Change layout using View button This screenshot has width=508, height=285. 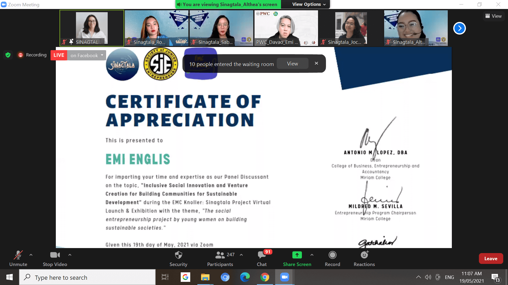coord(493,16)
